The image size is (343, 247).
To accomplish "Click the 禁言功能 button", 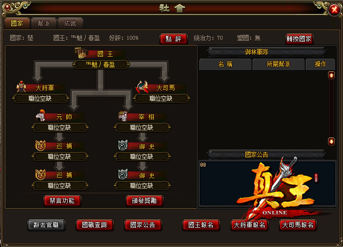I will coord(62,201).
